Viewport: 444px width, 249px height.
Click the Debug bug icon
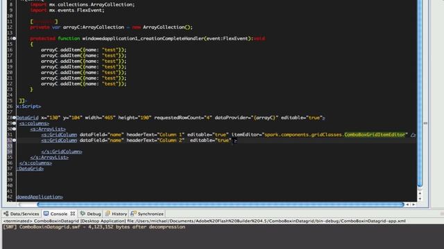(83, 214)
